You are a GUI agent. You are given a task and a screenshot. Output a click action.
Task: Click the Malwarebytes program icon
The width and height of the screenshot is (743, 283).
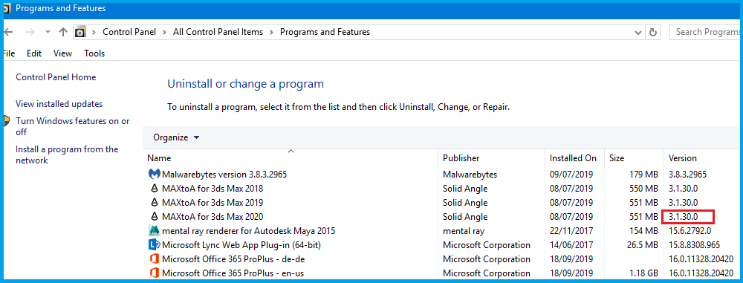point(154,174)
